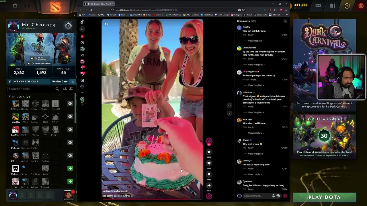Reply to Timothy's comment
The height and width of the screenshot is (206, 367).
click(x=251, y=35)
